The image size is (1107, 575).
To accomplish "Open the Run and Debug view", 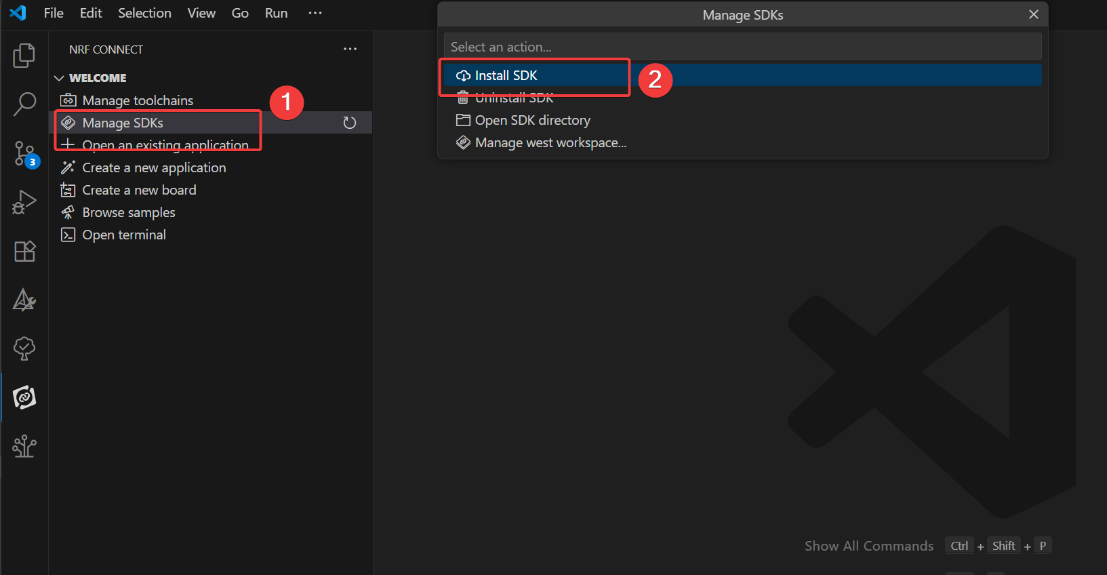I will (24, 202).
